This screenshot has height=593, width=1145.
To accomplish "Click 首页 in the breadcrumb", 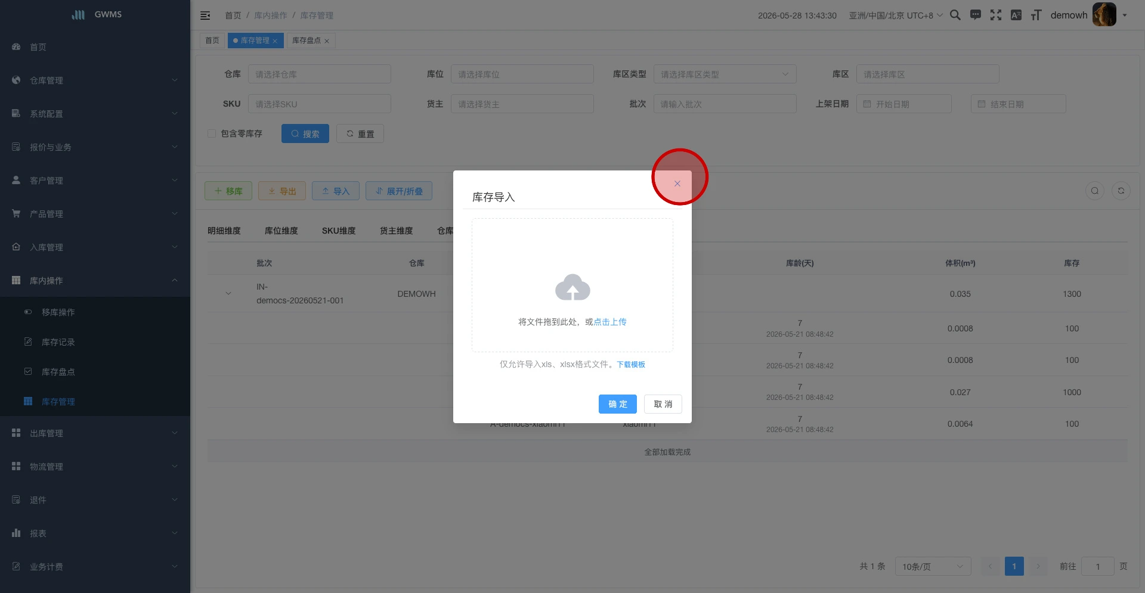I will [233, 15].
